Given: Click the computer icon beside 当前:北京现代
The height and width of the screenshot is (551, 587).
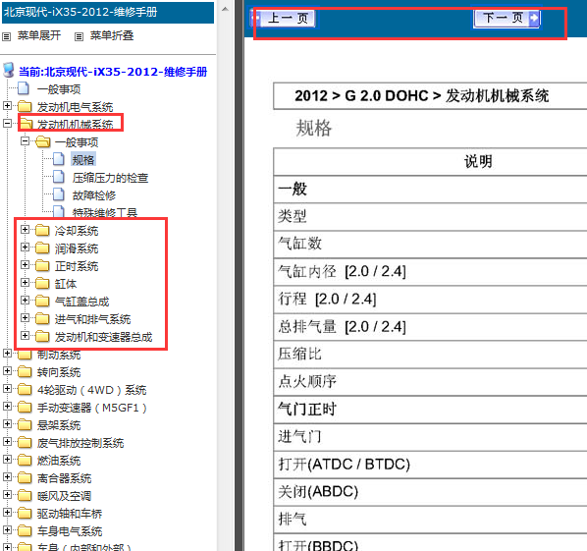Looking at the screenshot, I should pyautogui.click(x=9, y=70).
